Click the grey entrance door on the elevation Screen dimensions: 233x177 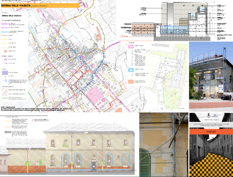(94, 165)
